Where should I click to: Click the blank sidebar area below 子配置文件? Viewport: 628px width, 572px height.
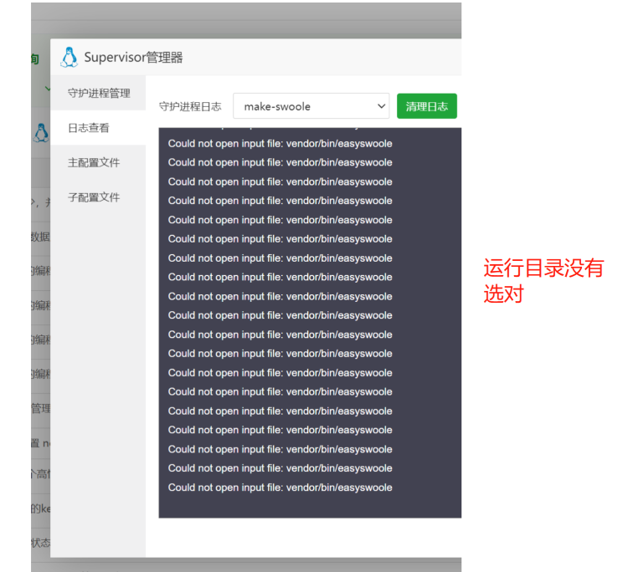98,376
